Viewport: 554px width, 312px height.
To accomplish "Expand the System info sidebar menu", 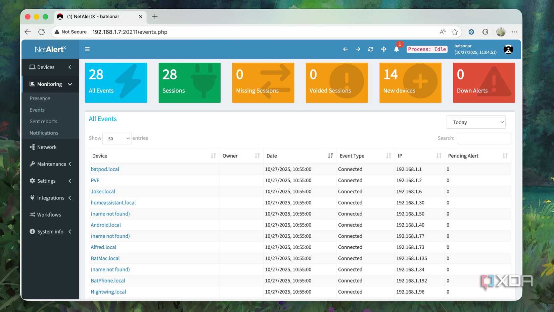I will [50, 232].
